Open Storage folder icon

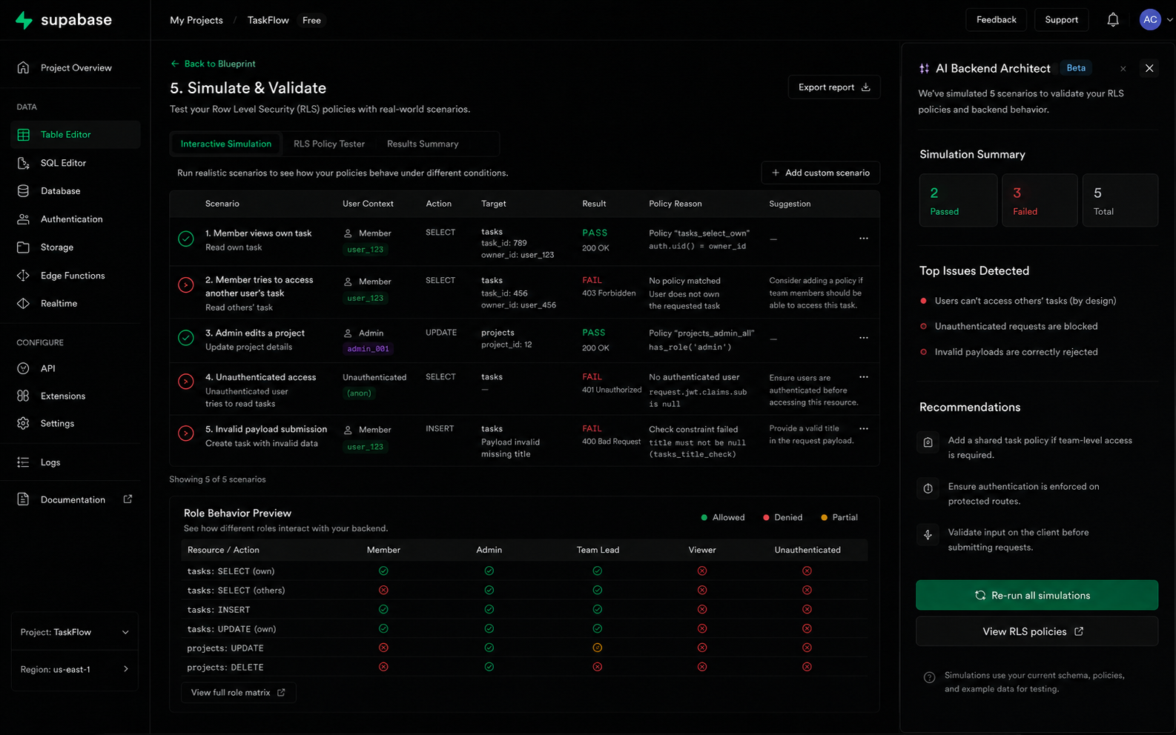24,247
